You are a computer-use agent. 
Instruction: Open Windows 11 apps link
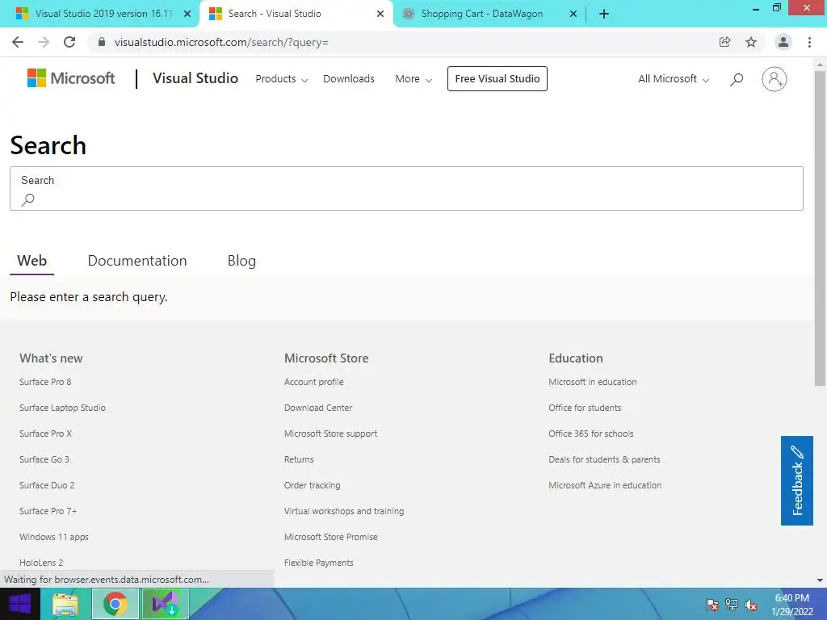(54, 537)
